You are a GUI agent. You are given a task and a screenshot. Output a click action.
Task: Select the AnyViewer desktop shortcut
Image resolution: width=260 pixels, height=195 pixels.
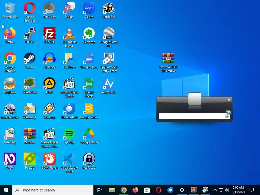tap(109, 86)
